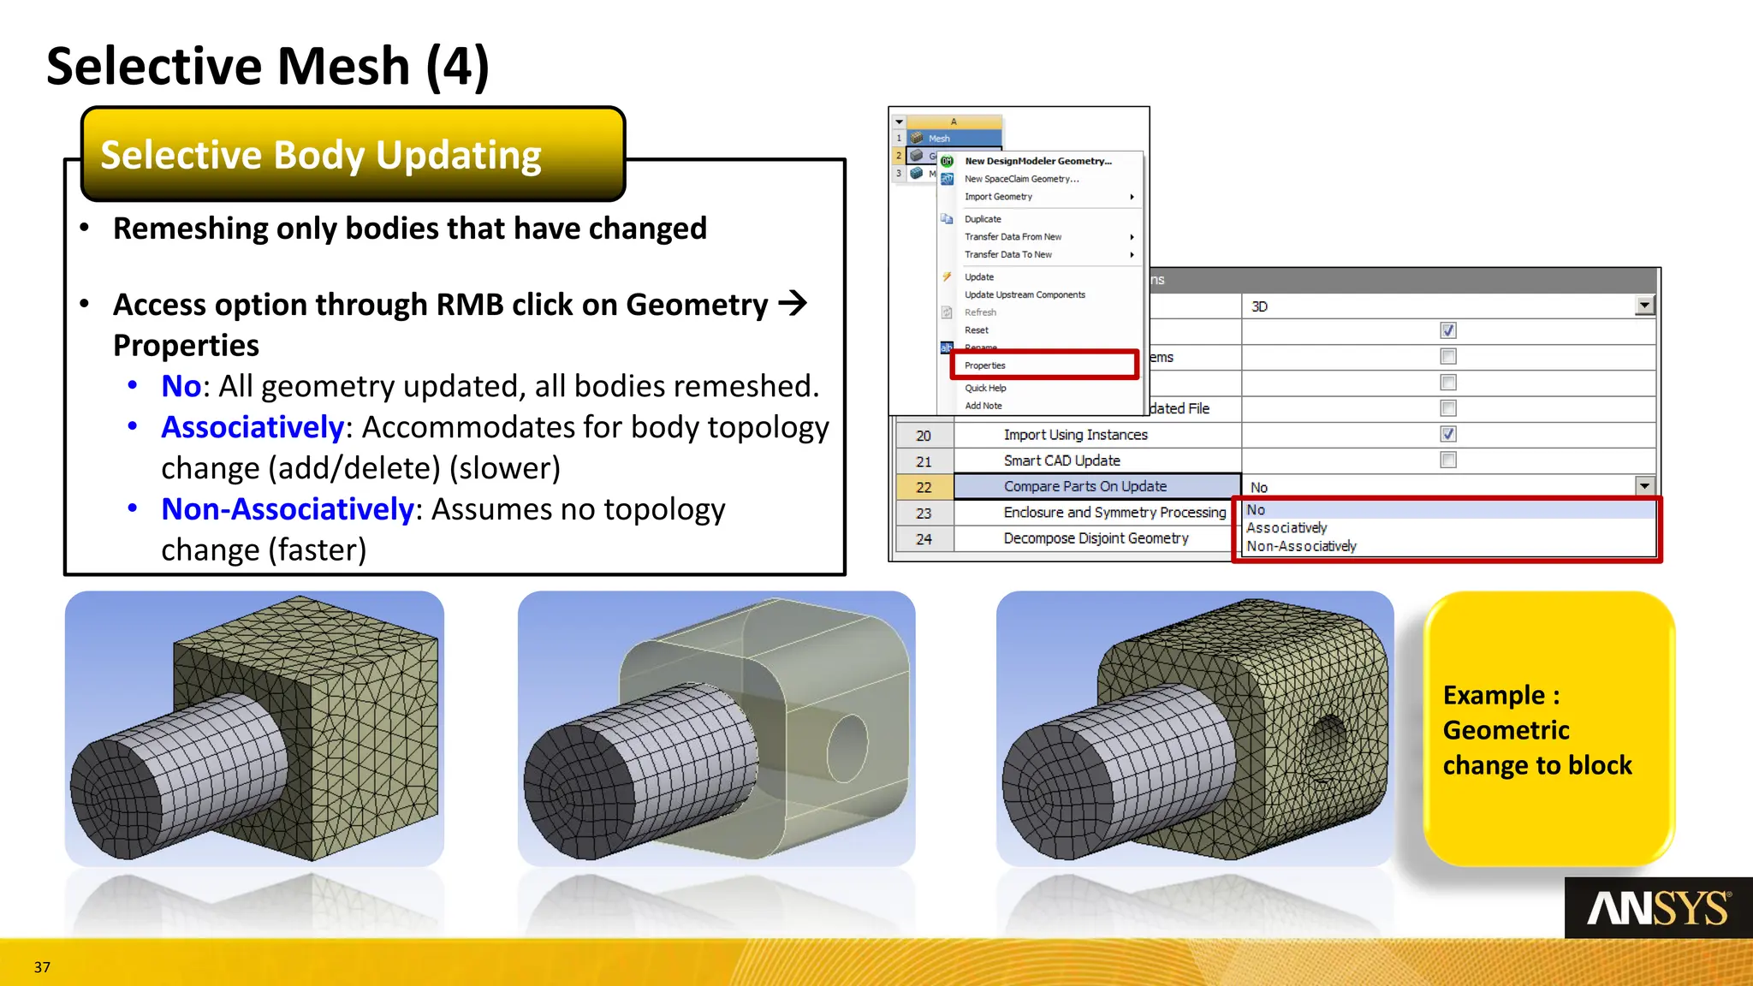Choose Properties from the context menu
1753x986 pixels.
point(985,365)
